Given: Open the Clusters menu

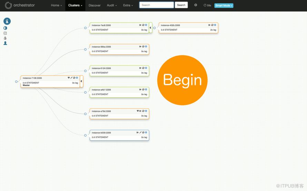Looking at the screenshot, I should [75, 5].
